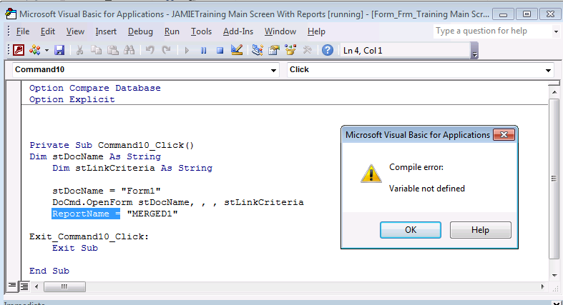Click the Exit Sub line
Screen dimensions: 563x305
click(74, 248)
